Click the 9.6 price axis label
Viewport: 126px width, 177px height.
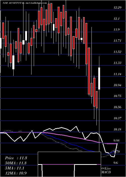pyautogui.click(x=116, y=163)
